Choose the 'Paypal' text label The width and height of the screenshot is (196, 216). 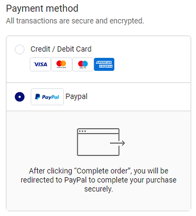(76, 97)
